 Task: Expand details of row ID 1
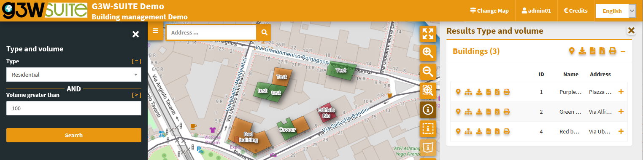click(x=621, y=92)
